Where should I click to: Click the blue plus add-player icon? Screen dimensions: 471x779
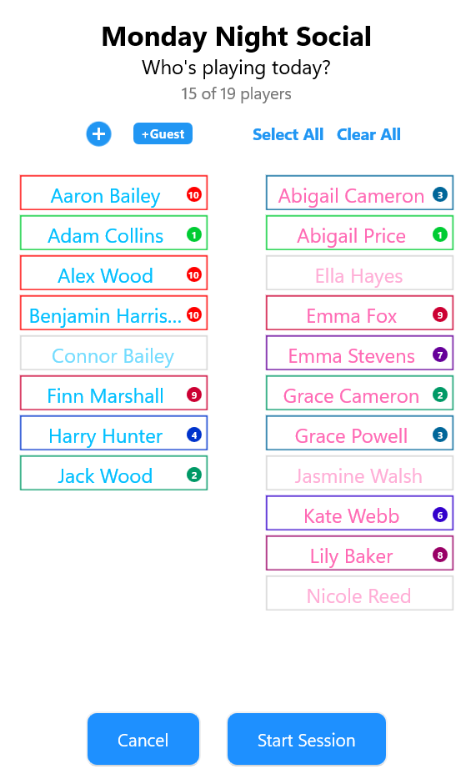tap(98, 134)
